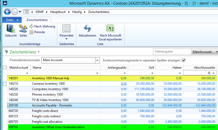The height and width of the screenshot is (130, 218).
Task: Toggle Kontonummernsegmente in separaten Spalten checkbox
Action: pos(183,60)
